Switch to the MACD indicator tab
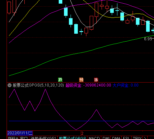Viewport: 154px width, 139px height. (94, 138)
